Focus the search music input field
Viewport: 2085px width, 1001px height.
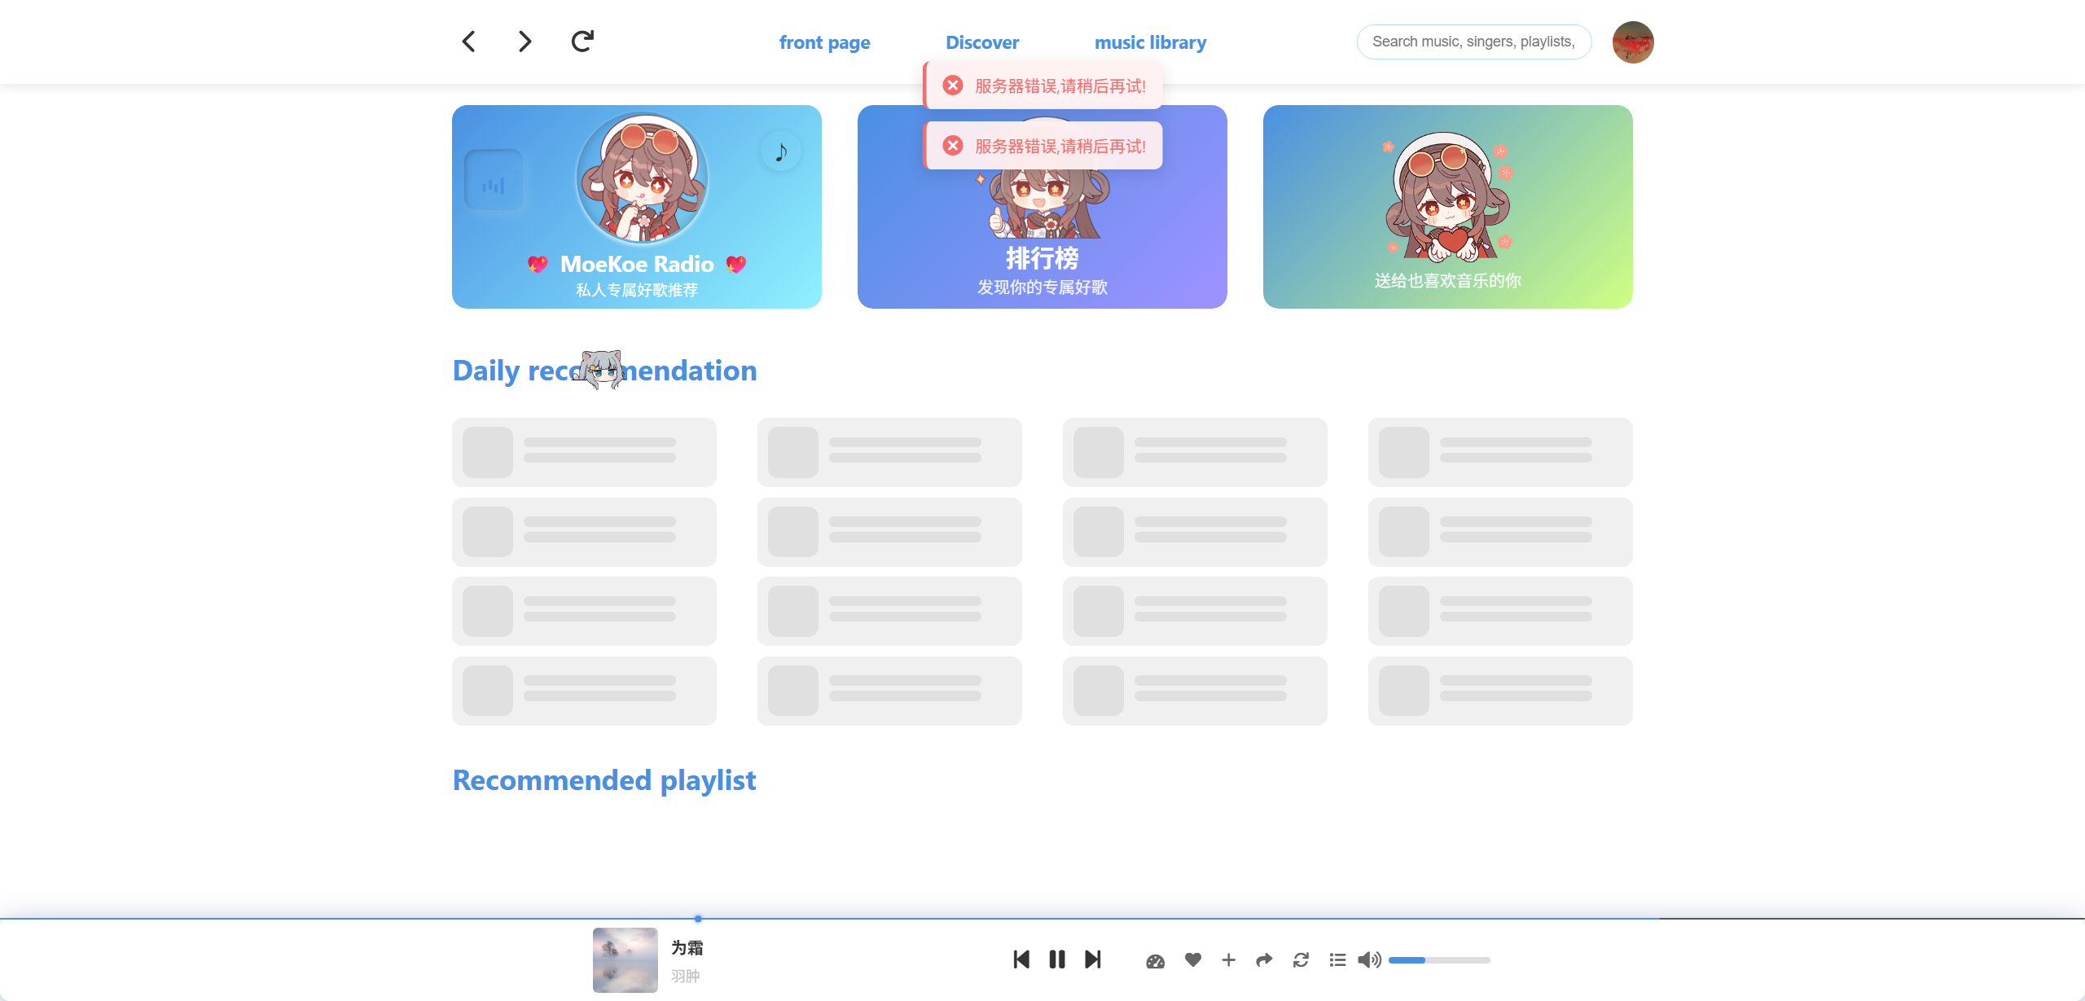1474,42
